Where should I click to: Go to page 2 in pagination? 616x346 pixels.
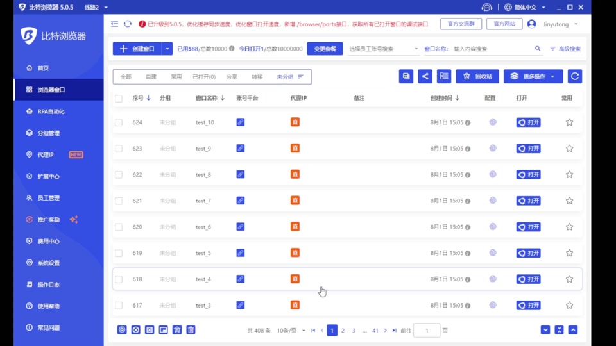pos(343,331)
